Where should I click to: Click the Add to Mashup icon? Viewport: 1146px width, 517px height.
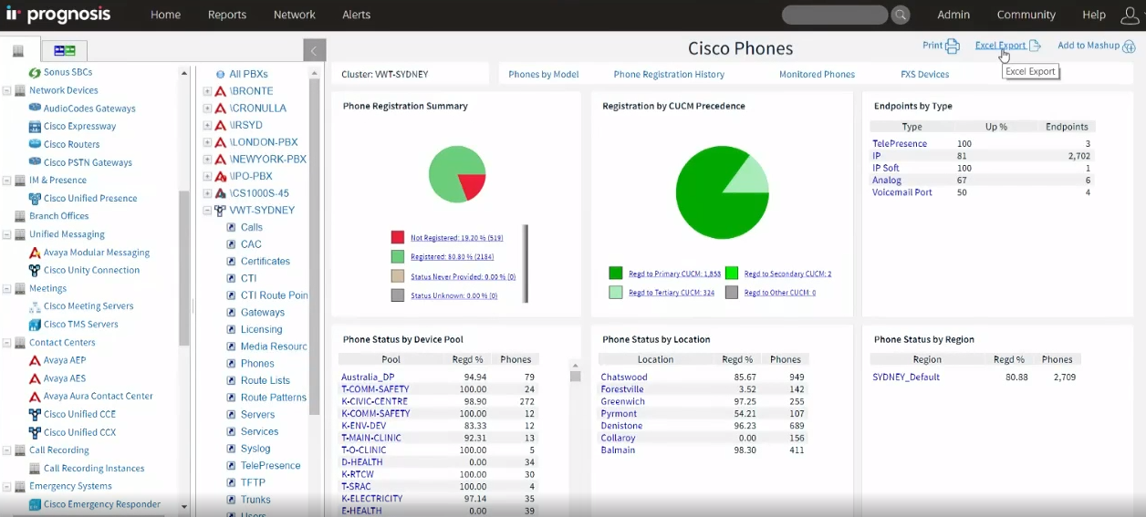click(1129, 47)
